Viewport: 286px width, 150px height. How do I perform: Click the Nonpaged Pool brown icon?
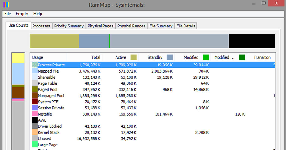click(34, 95)
